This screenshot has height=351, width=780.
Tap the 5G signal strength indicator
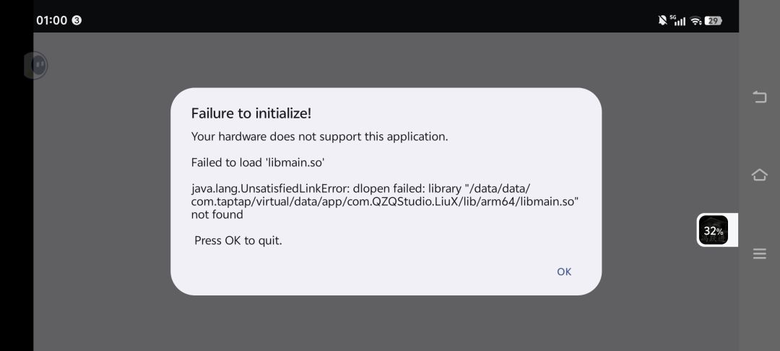pyautogui.click(x=677, y=20)
